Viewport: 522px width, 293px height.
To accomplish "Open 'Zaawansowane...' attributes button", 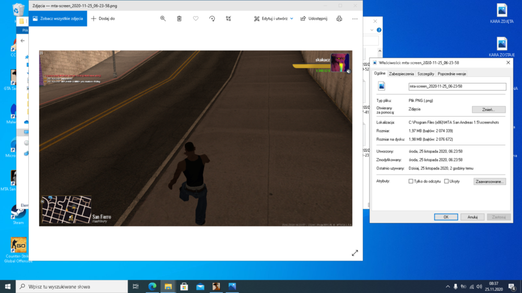I will point(490,181).
